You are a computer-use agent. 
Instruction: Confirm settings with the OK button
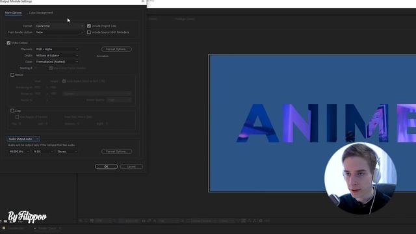pyautogui.click(x=106, y=166)
